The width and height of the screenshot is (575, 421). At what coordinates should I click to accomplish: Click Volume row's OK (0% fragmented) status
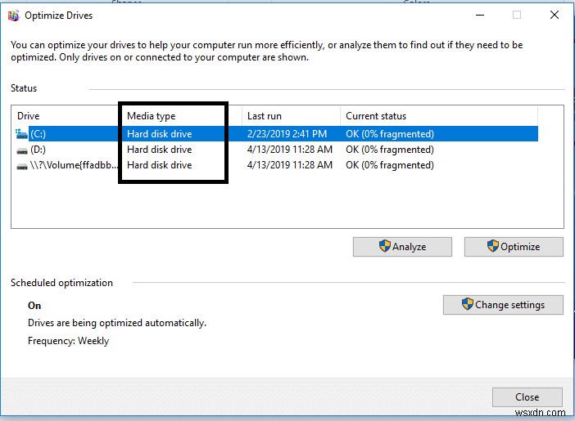tap(390, 165)
